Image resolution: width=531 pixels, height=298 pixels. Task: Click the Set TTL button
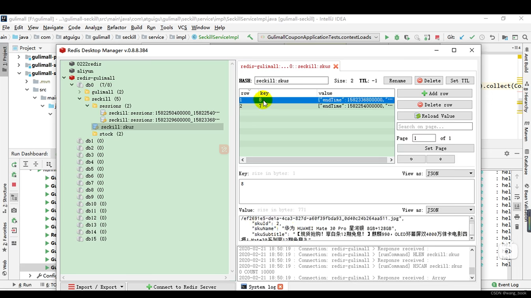(459, 81)
